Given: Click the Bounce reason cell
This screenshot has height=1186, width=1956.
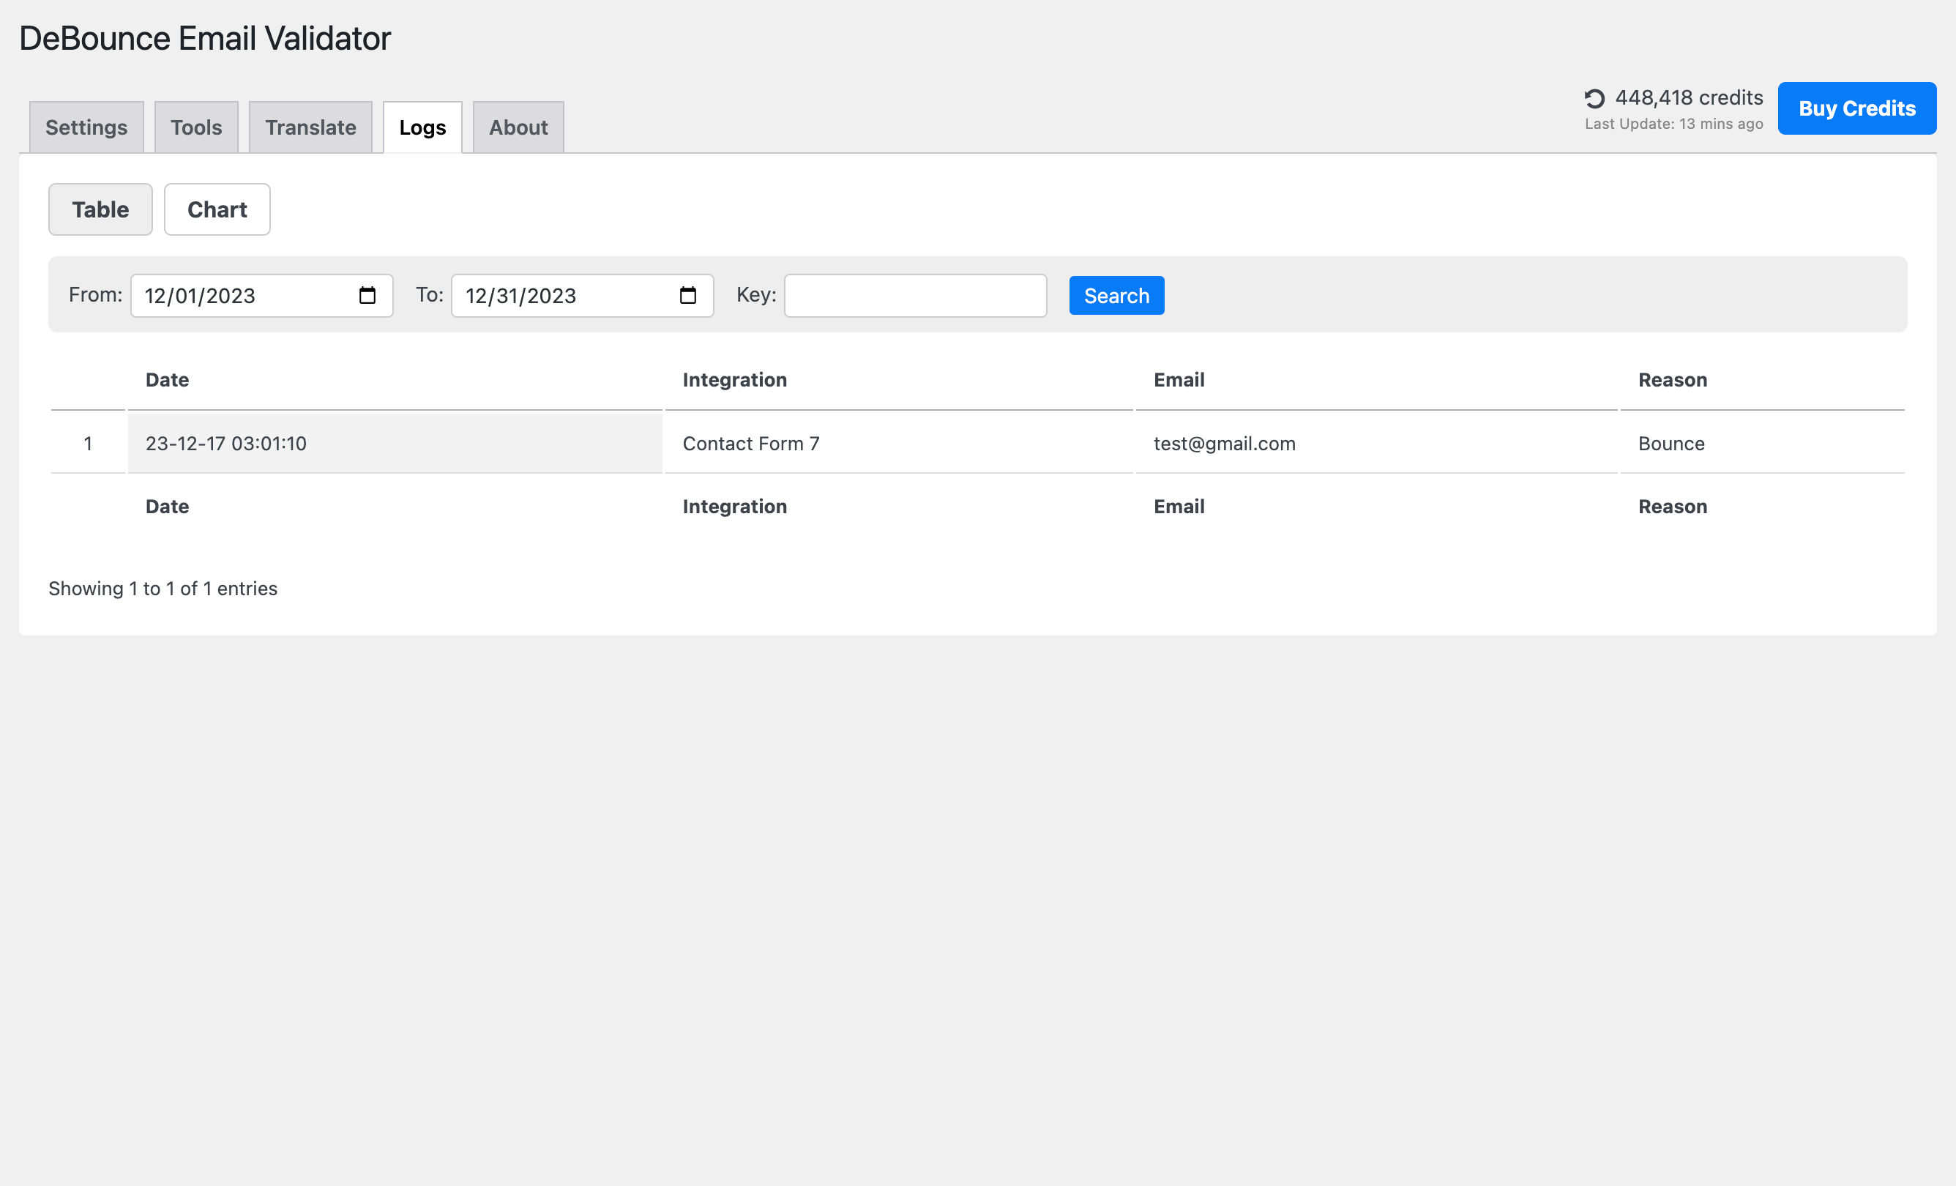Looking at the screenshot, I should click(x=1762, y=443).
